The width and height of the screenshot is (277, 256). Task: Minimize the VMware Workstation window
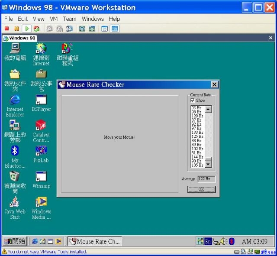(x=247, y=7)
